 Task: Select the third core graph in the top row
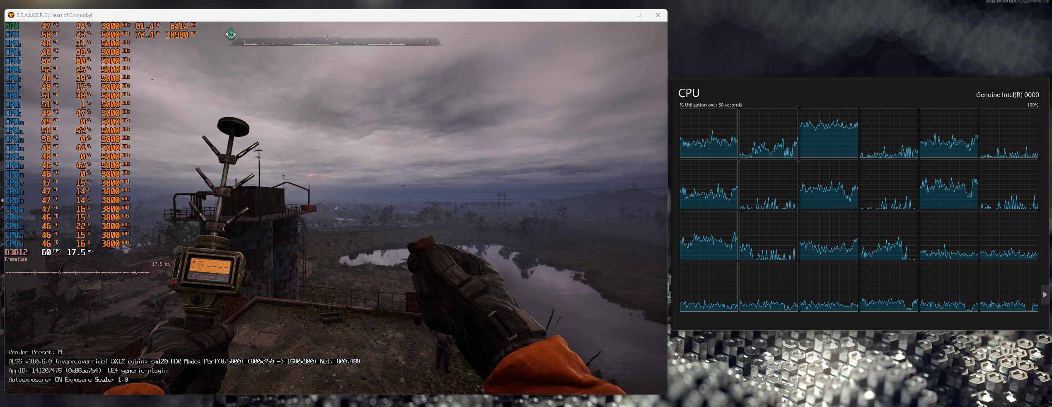tap(829, 133)
